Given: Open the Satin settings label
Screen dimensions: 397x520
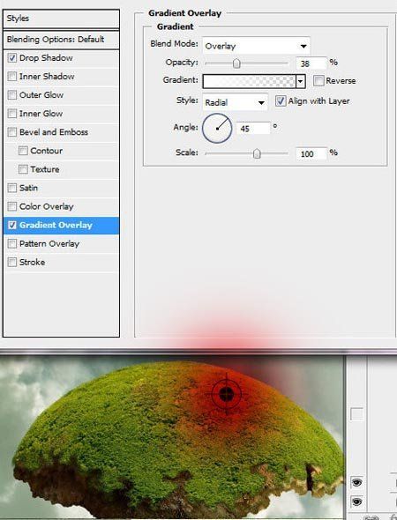Looking at the screenshot, I should tap(28, 188).
